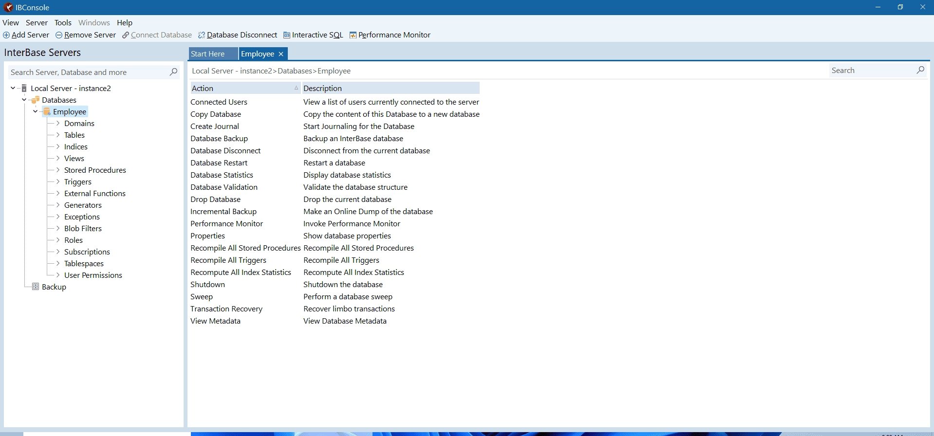The width and height of the screenshot is (934, 436).
Task: Open the Server menu
Action: point(37,22)
